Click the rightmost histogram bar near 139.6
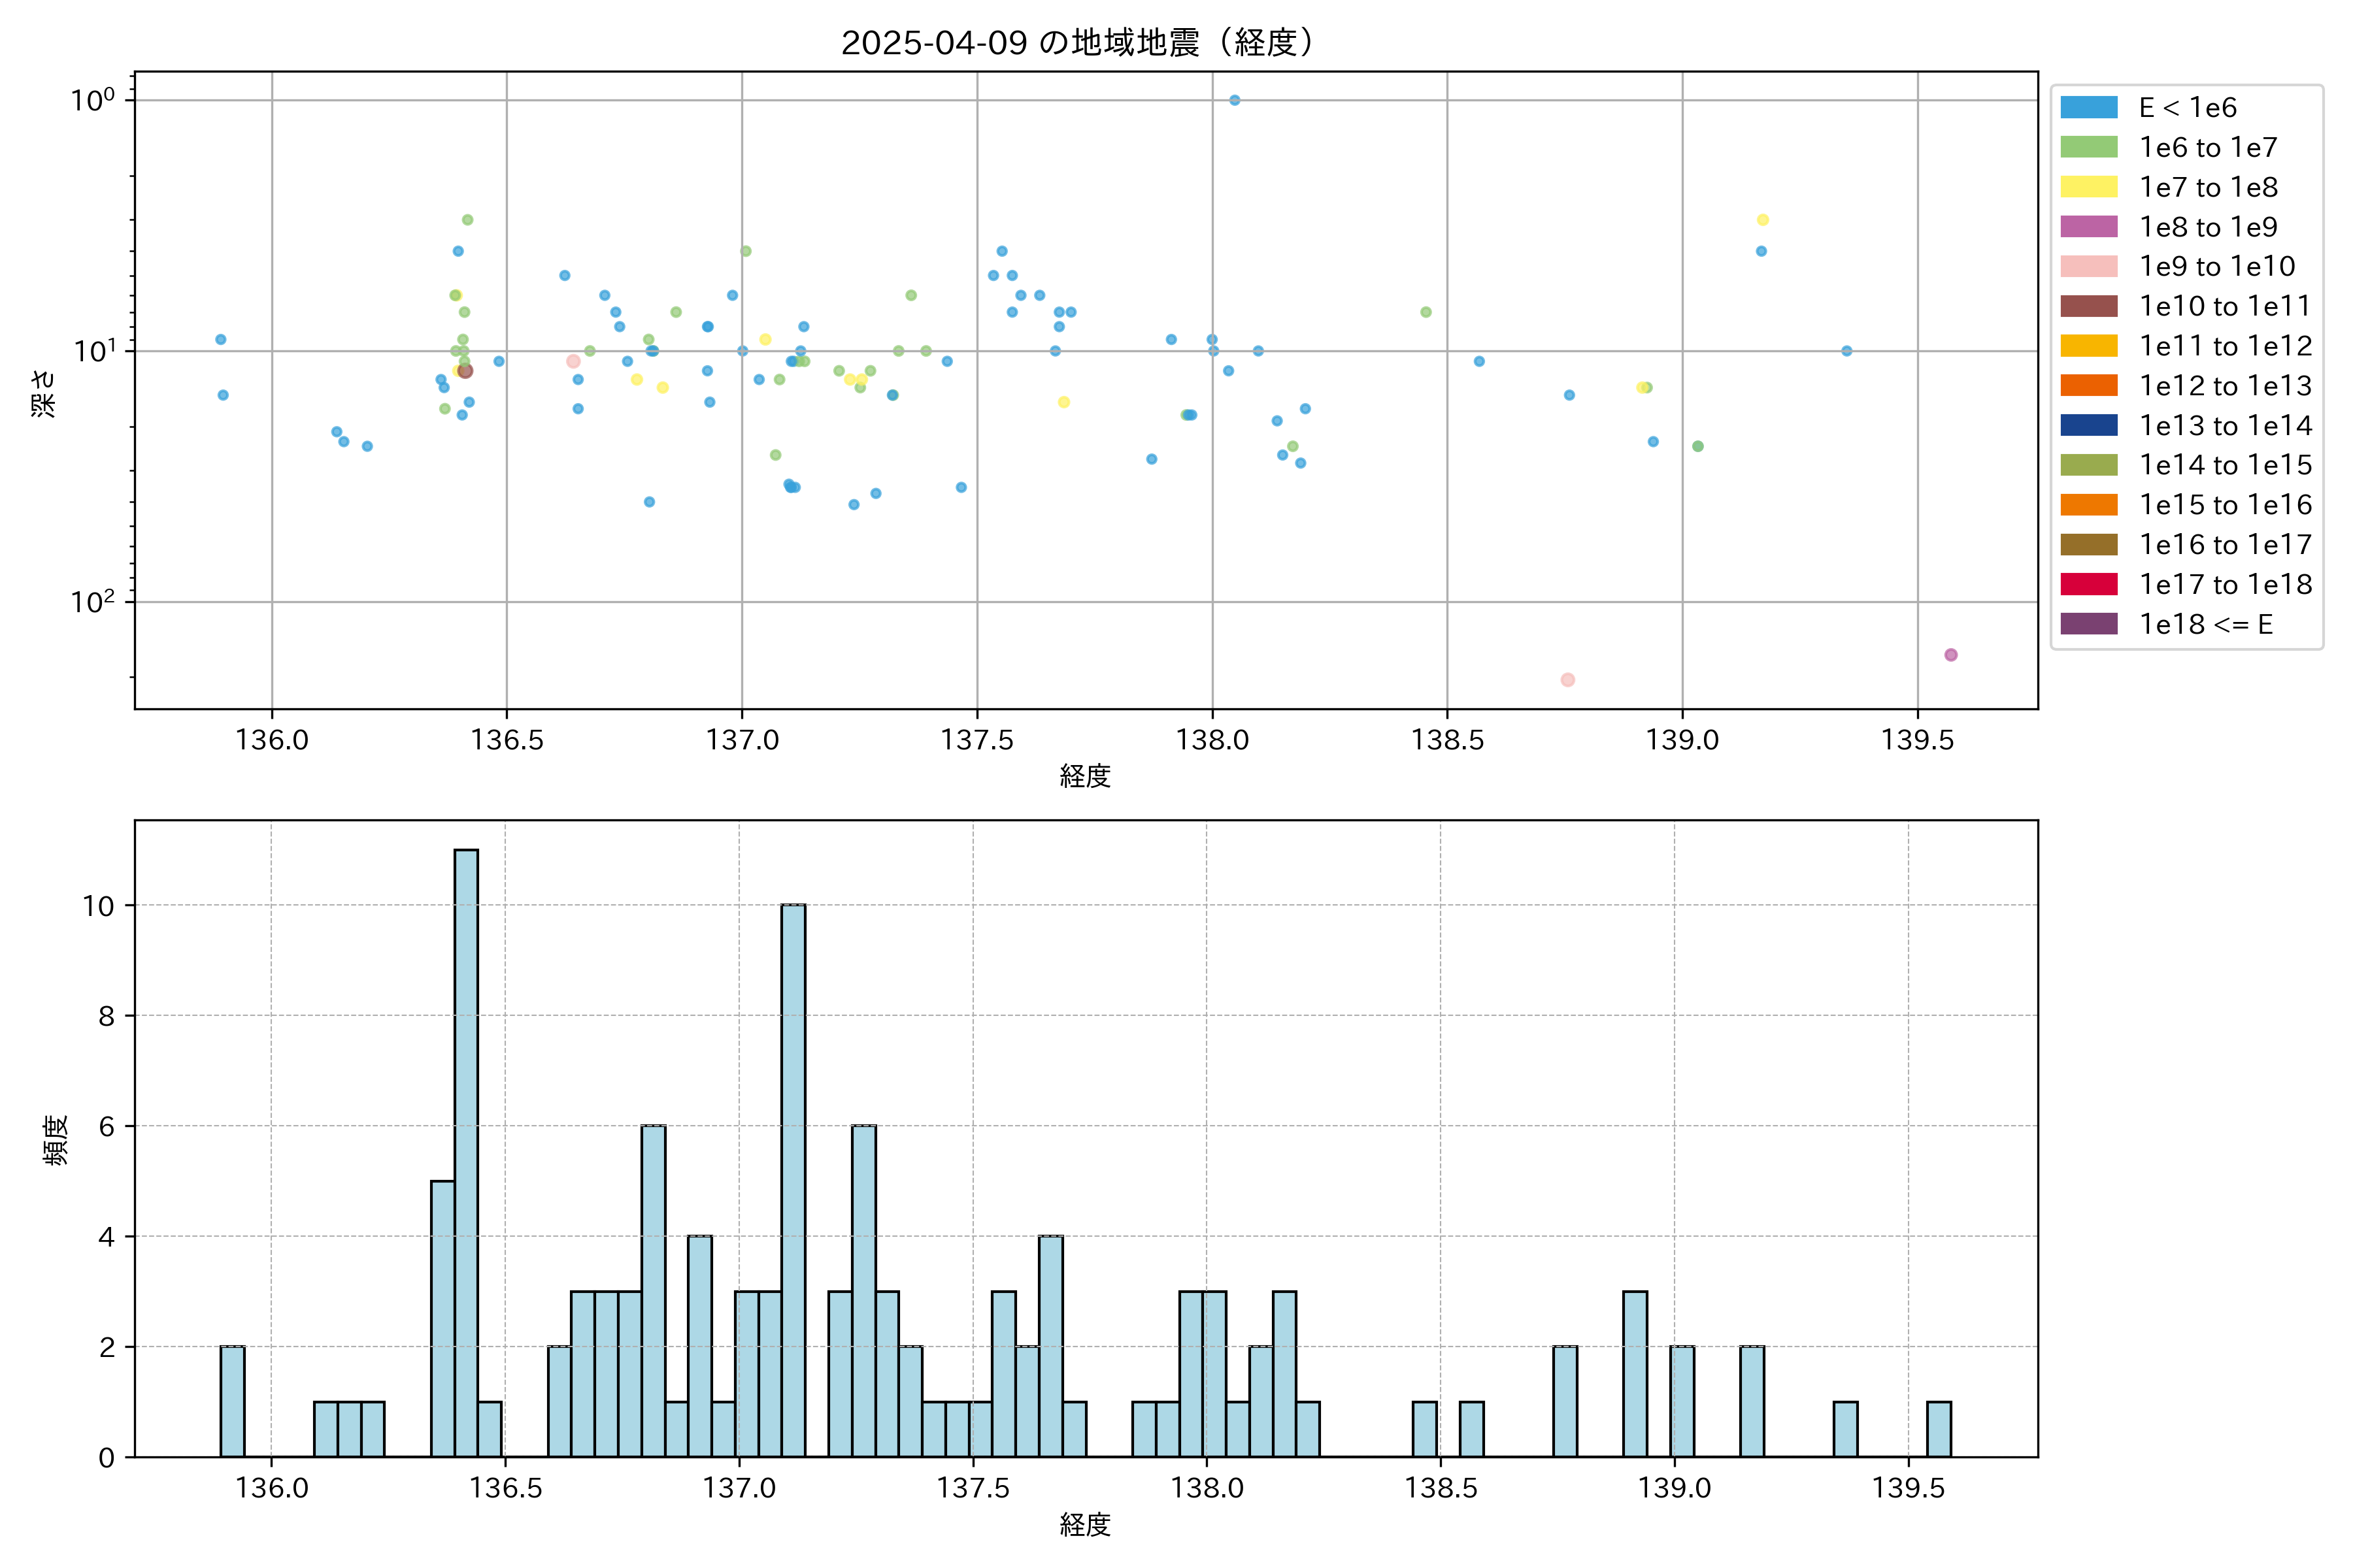This screenshot has height=1568, width=2353. pos(1939,1429)
